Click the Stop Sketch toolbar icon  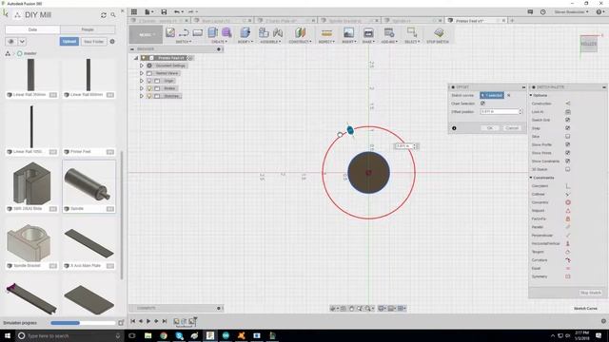(x=439, y=32)
